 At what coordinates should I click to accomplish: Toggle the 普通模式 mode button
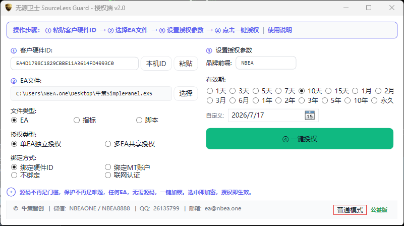tap(350, 210)
